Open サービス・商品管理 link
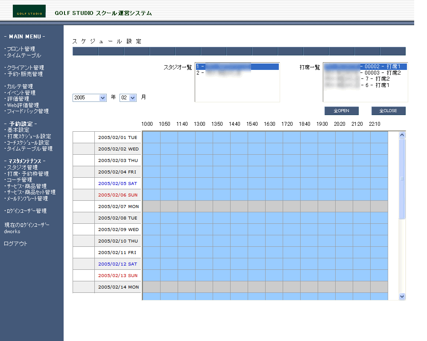427x341 pixels. (26, 186)
